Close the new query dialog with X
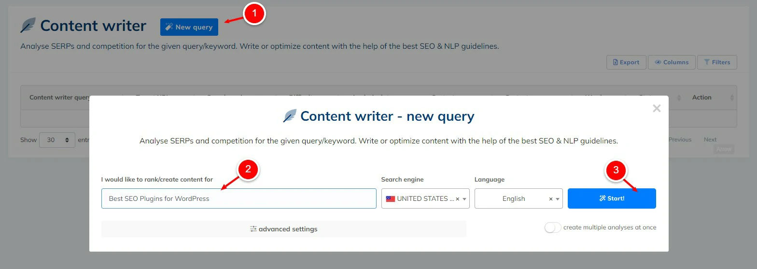The width and height of the screenshot is (757, 269). click(657, 109)
